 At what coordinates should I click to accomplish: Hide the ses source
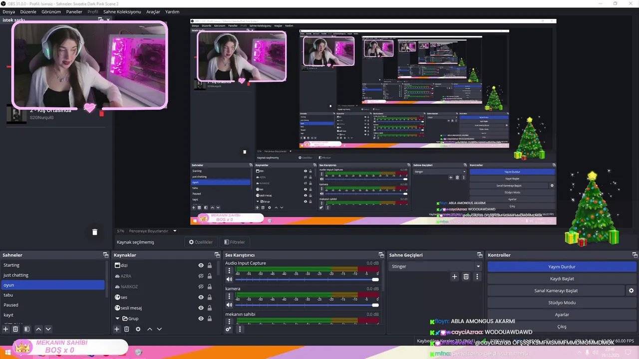(201, 297)
